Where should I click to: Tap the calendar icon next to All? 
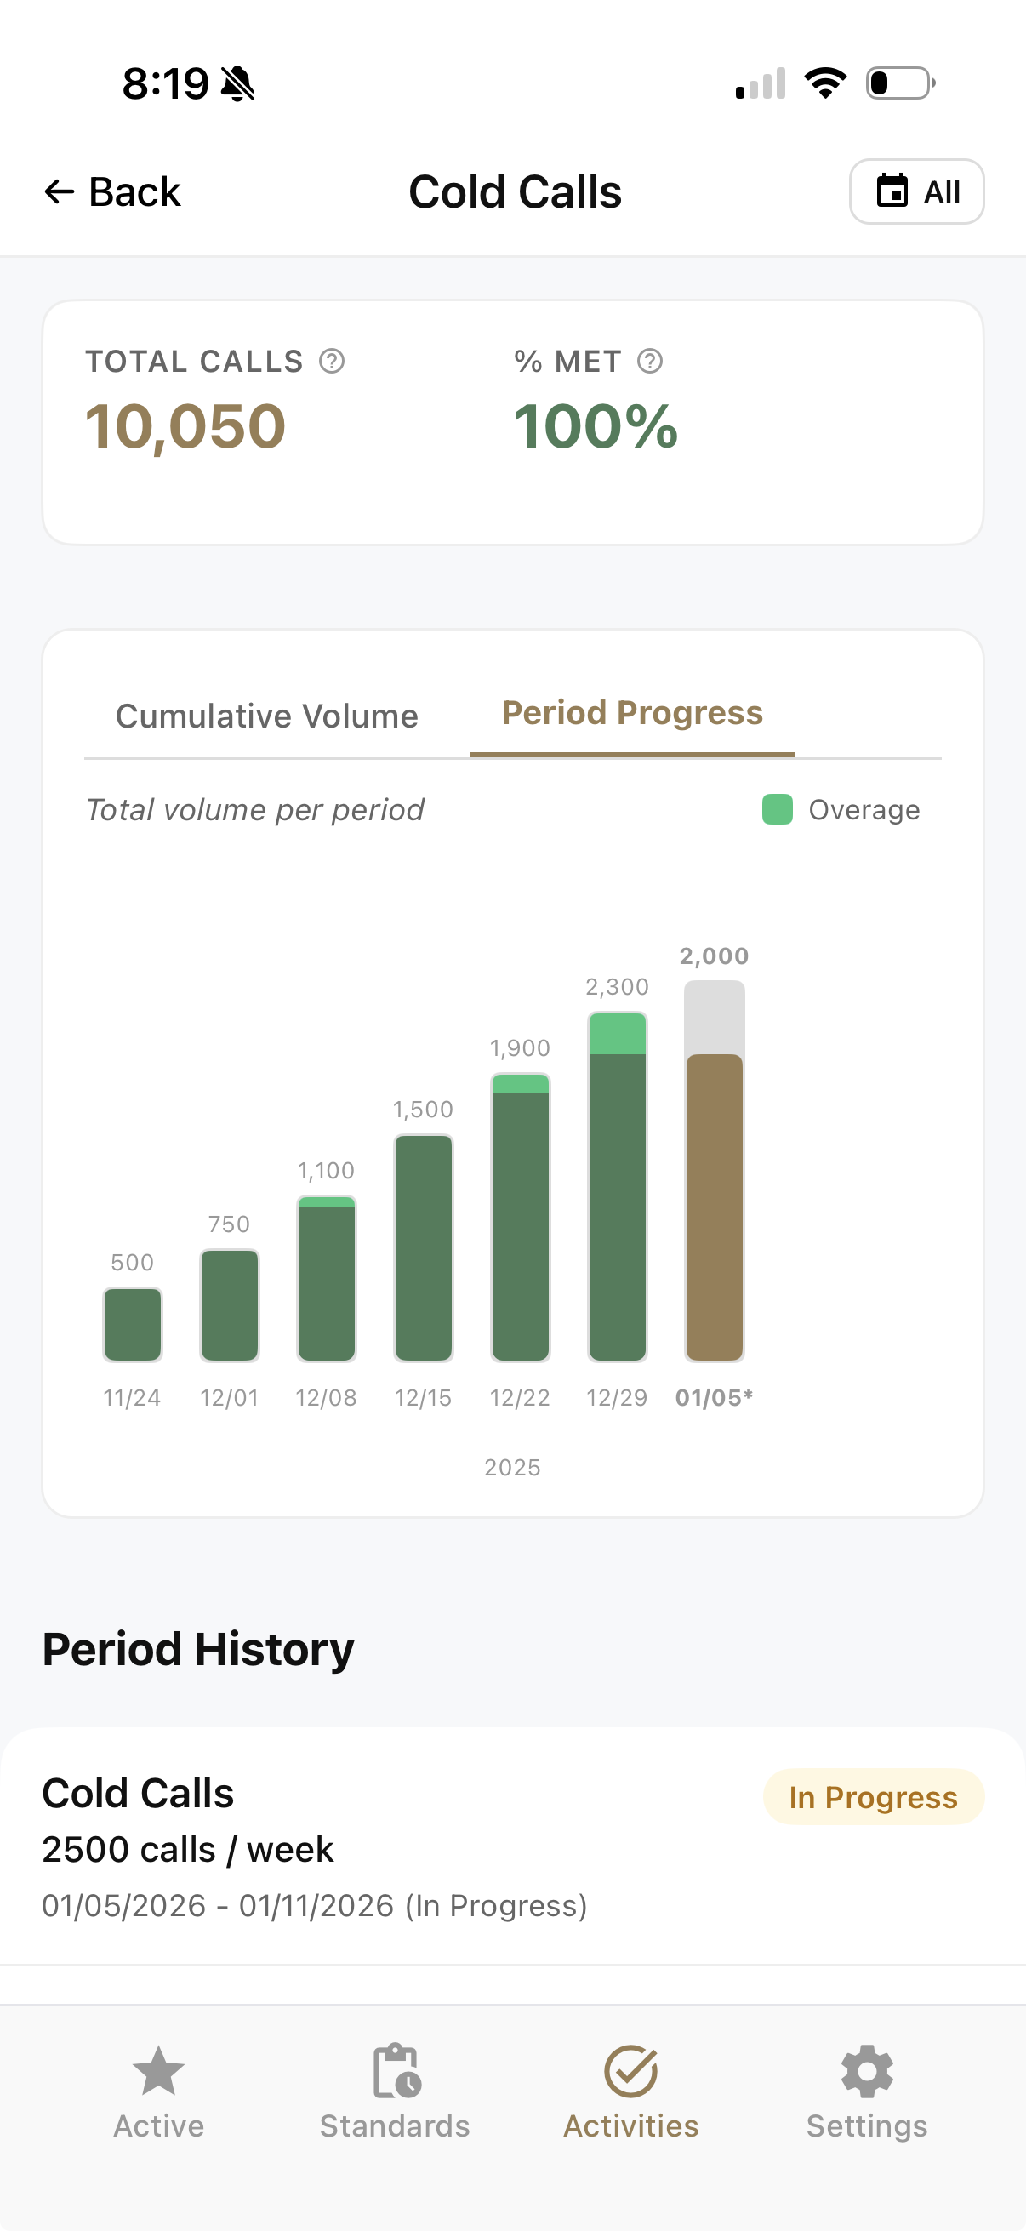(x=892, y=191)
